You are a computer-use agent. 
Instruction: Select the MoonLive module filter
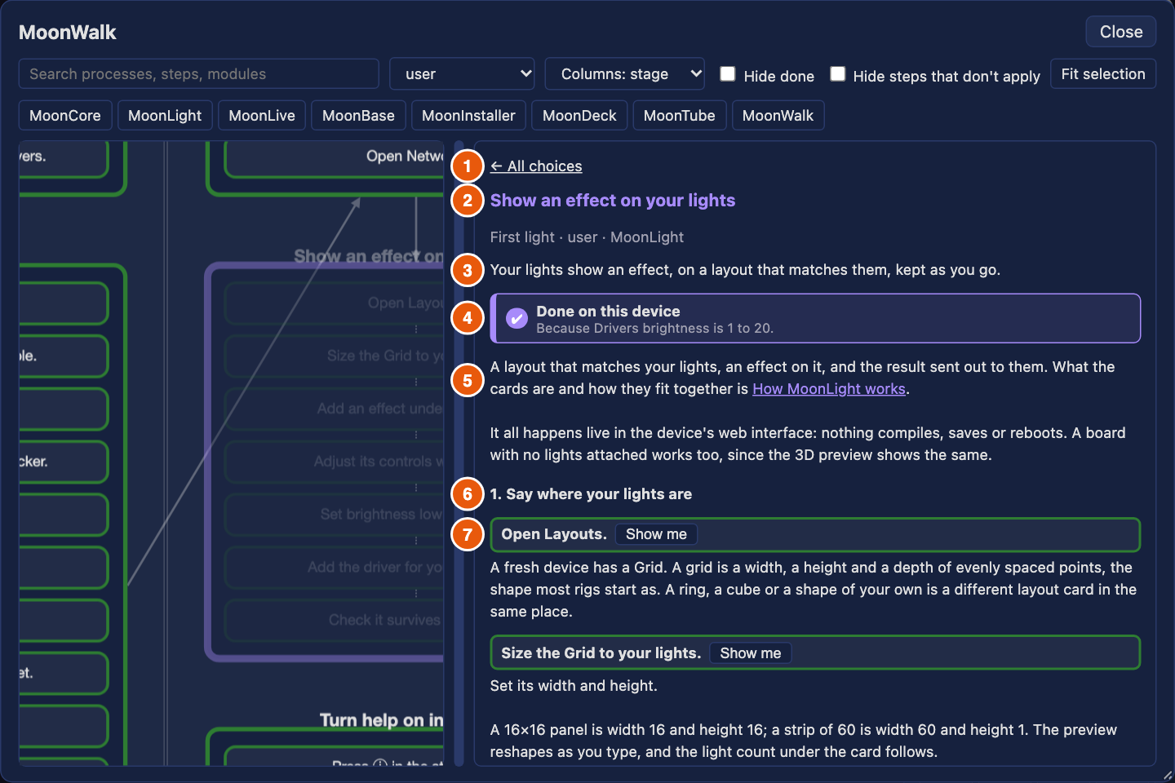pos(262,116)
